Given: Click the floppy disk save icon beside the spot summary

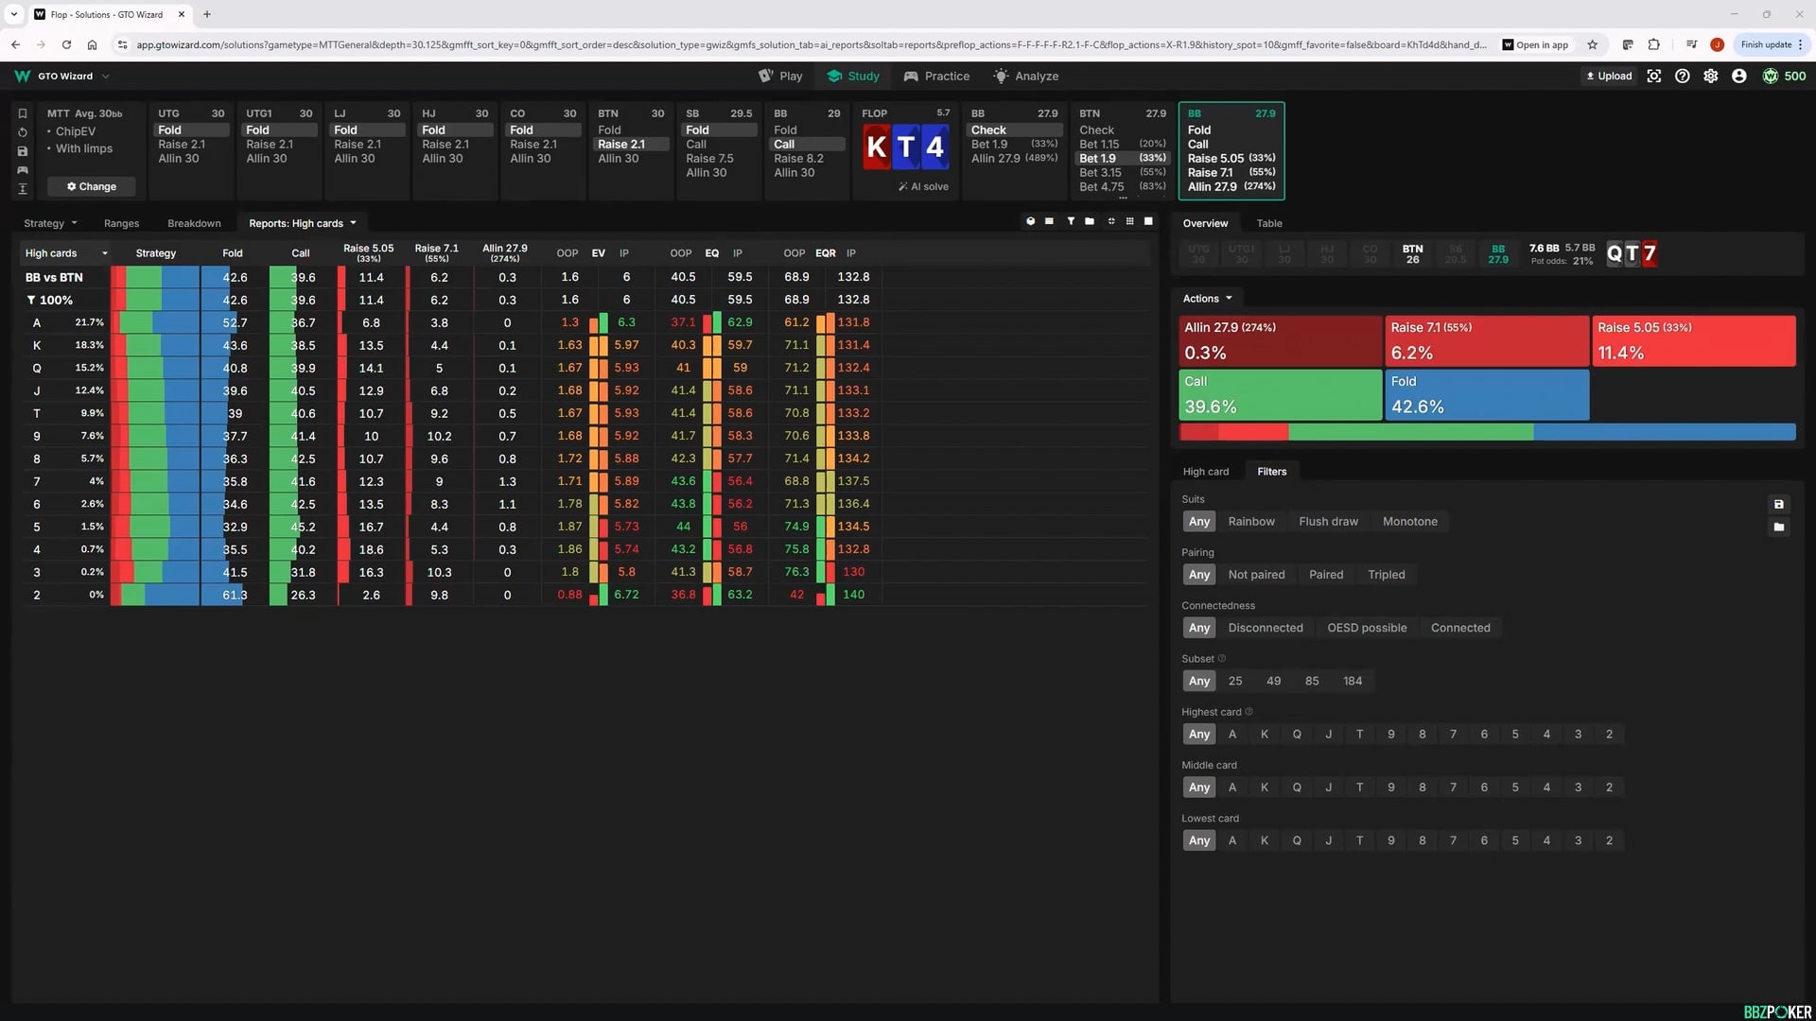Looking at the screenshot, I should pyautogui.click(x=23, y=151).
